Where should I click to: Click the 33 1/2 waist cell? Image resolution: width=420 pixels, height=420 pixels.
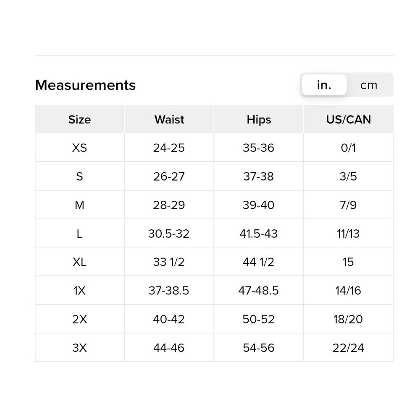tap(169, 262)
